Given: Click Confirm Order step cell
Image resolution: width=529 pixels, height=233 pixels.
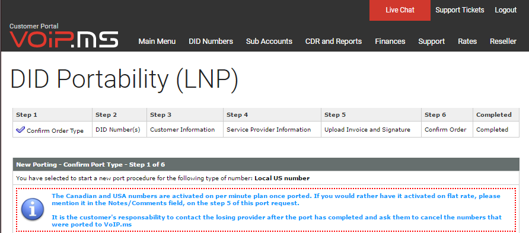Looking at the screenshot, I should click(447, 129).
